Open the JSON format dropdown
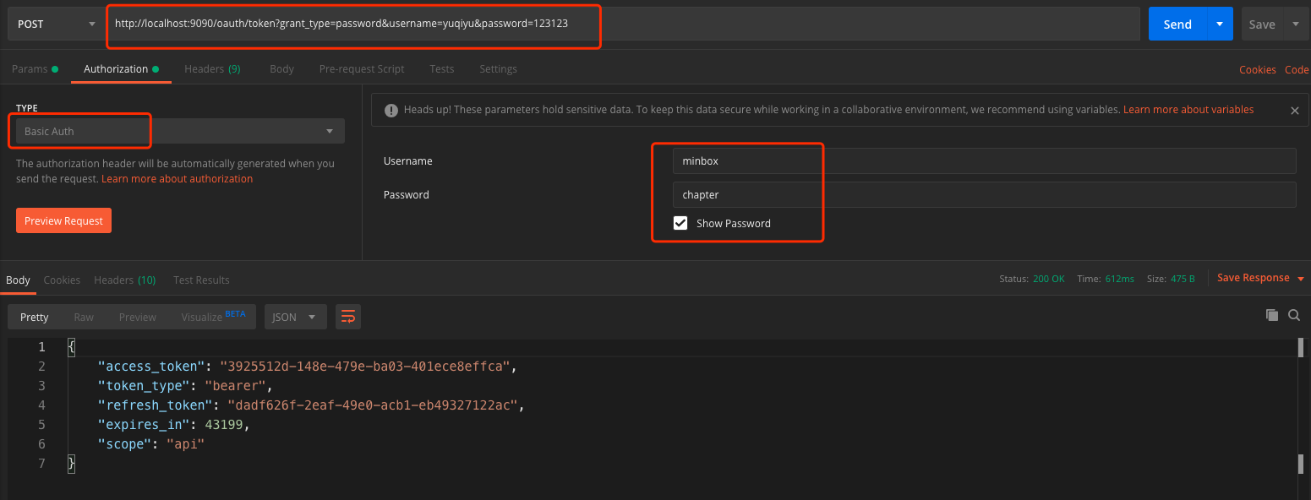1311x500 pixels. (x=295, y=317)
